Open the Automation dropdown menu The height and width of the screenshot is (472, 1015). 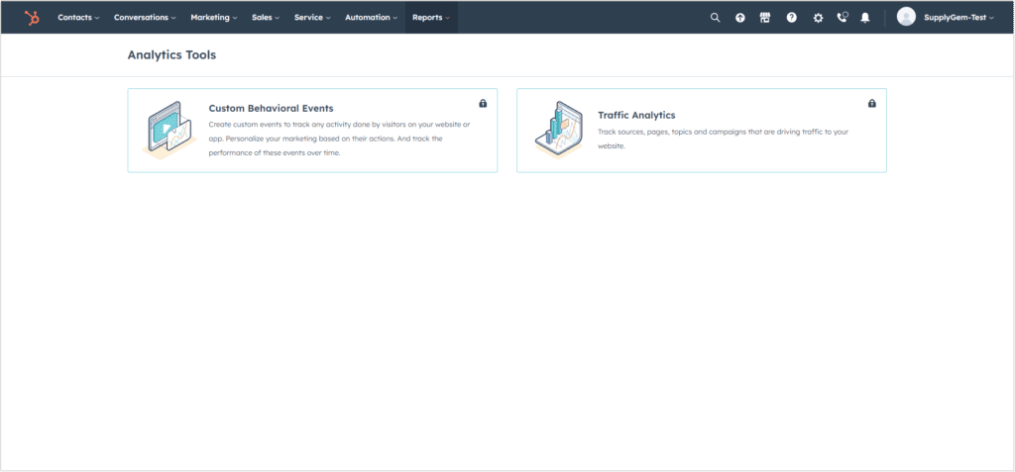coord(371,18)
